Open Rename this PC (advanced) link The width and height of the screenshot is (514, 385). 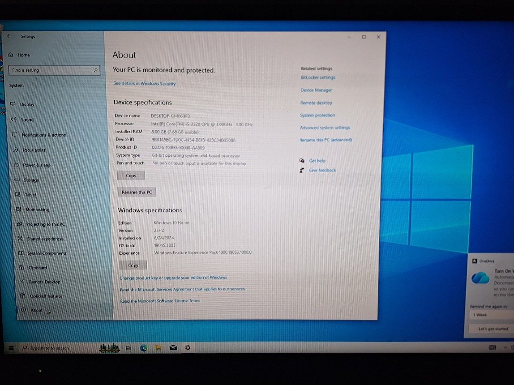point(326,140)
